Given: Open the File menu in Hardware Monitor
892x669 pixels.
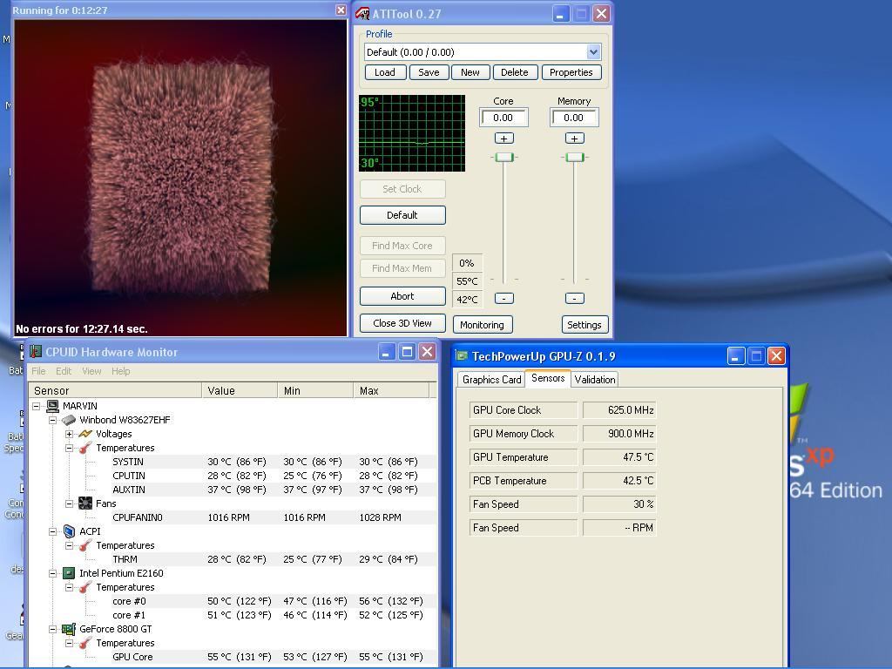Looking at the screenshot, I should click(x=38, y=371).
